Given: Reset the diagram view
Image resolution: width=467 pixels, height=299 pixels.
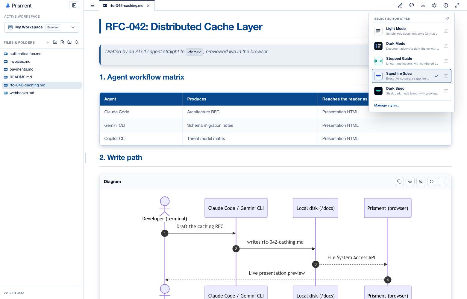Looking at the screenshot, I should tap(432, 181).
